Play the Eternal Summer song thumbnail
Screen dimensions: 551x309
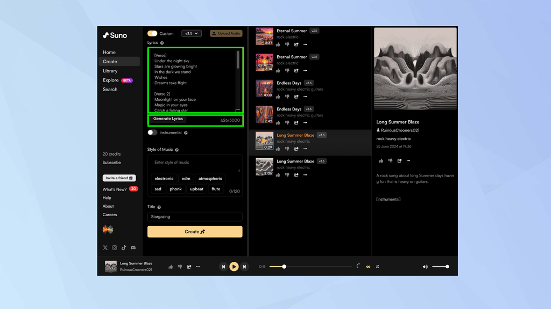point(264,35)
